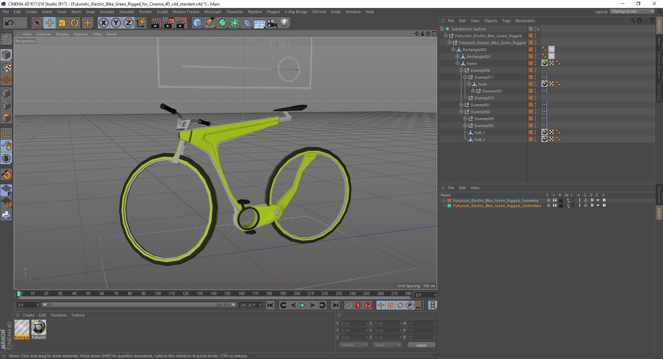Toggle visibility for Geometry layer
The image size is (663, 359).
click(555, 200)
